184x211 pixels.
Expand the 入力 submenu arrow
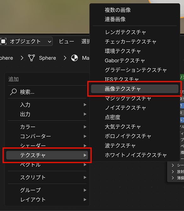pos(85,105)
